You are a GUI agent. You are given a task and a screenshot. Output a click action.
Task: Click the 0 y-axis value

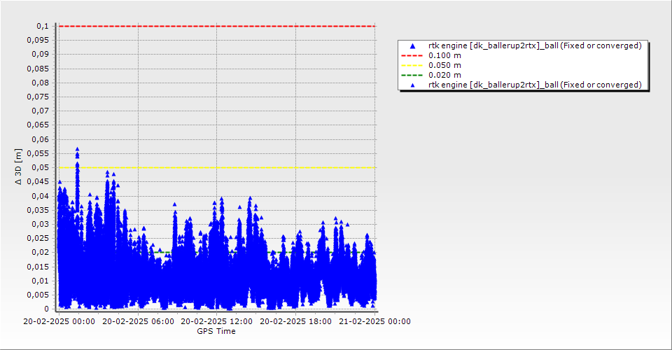(x=47, y=309)
